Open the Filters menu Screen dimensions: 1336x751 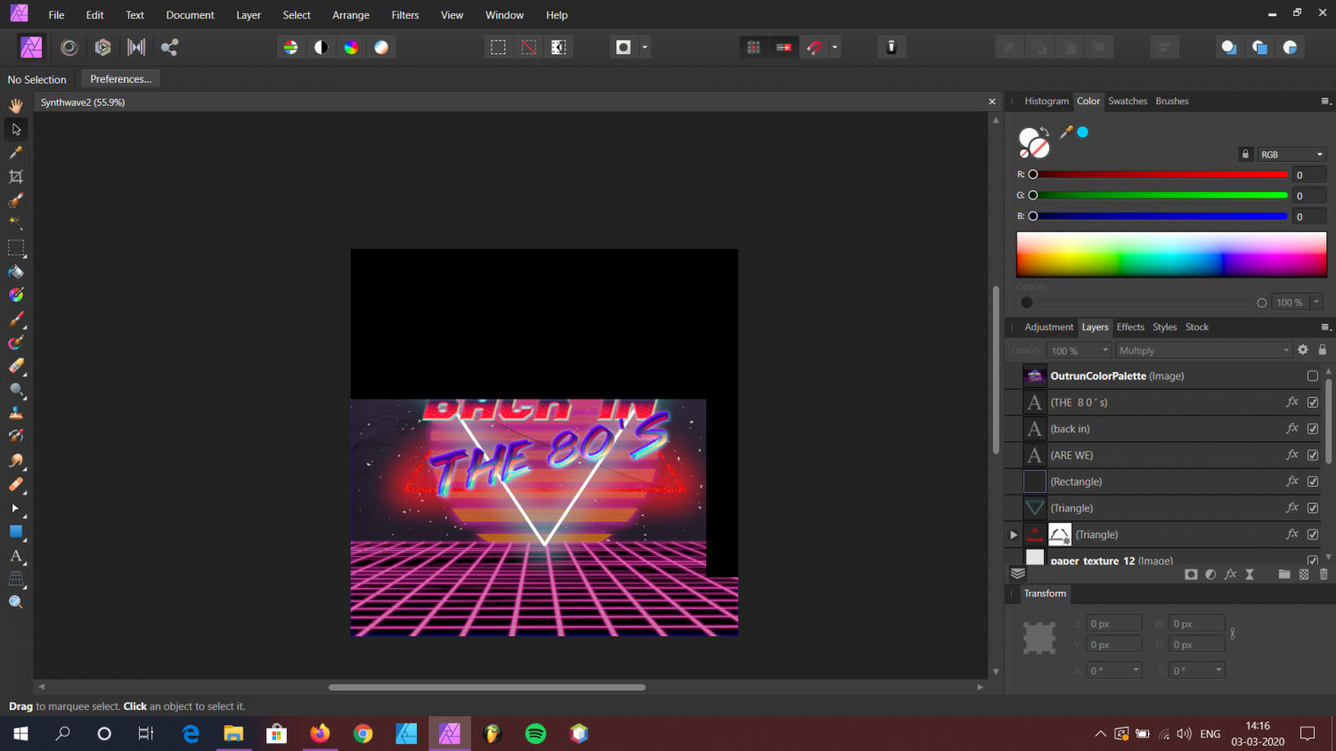tap(405, 14)
